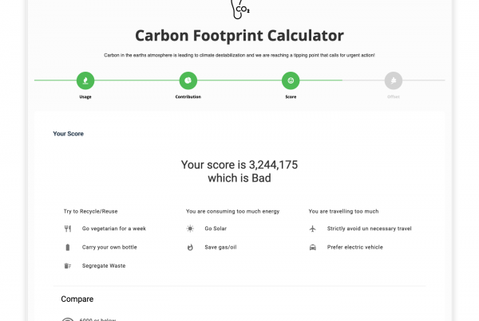Click the airplane icon for avoiding travel

coord(312,229)
